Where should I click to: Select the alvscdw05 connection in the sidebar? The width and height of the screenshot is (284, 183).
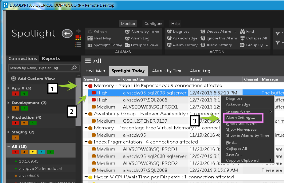click(29, 176)
